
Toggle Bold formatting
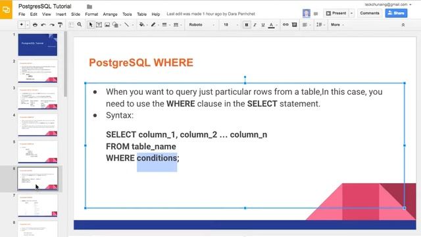(247, 25)
